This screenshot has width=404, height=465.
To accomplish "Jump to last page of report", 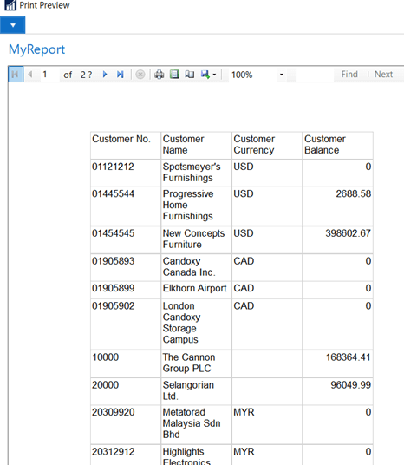I will 120,74.
